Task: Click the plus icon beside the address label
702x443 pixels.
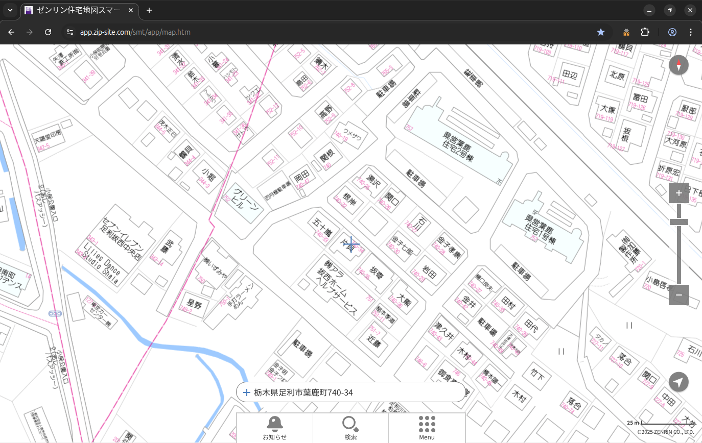Action: [x=247, y=392]
